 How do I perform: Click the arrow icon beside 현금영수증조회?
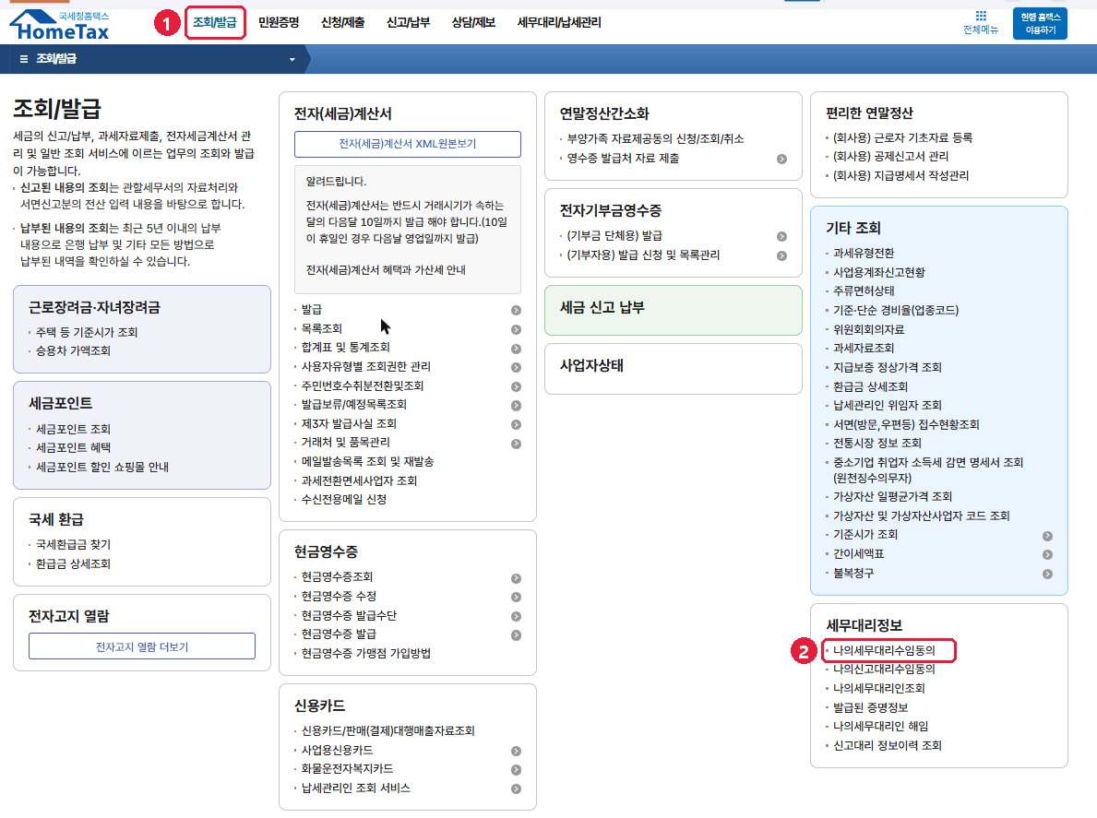[x=516, y=578]
